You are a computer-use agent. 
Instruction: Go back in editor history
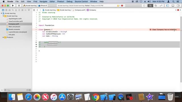coord(37,10)
